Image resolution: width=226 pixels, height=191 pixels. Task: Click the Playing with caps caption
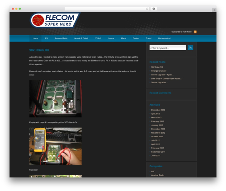coord(54,122)
